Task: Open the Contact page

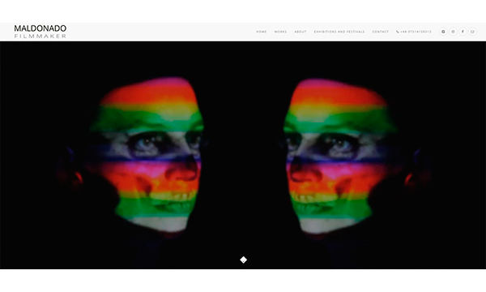Action: (x=381, y=32)
